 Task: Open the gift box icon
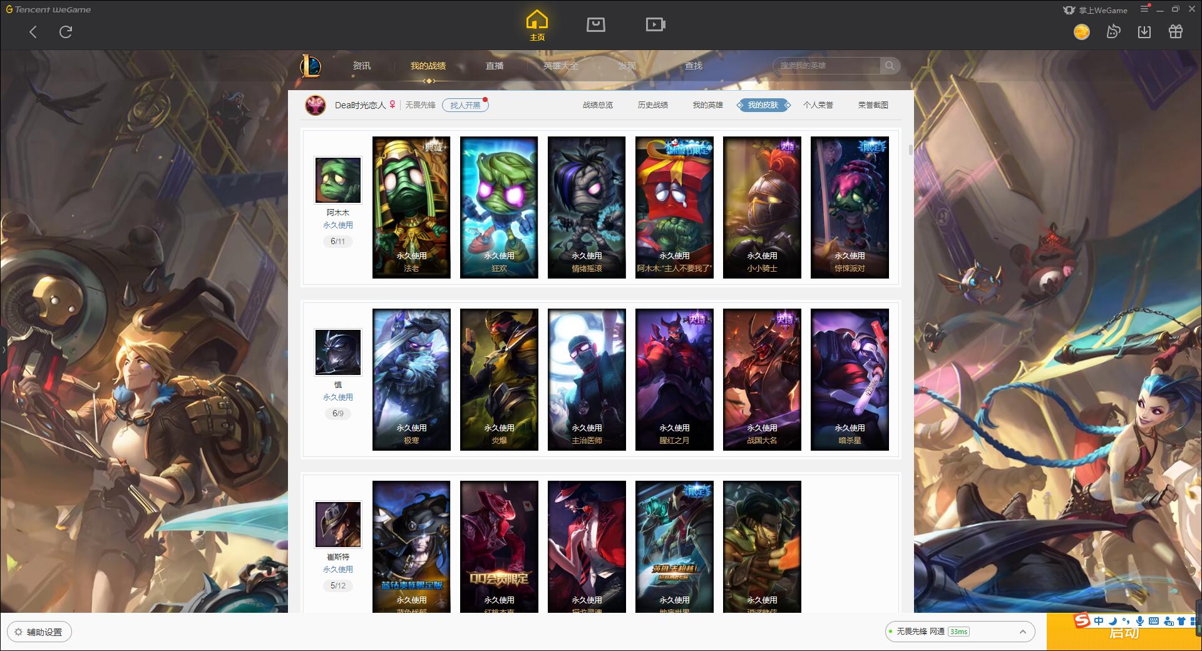(1176, 32)
